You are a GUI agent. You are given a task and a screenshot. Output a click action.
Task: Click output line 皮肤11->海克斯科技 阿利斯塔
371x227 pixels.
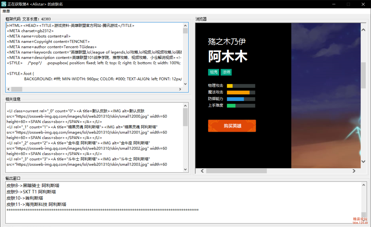pos(36,204)
